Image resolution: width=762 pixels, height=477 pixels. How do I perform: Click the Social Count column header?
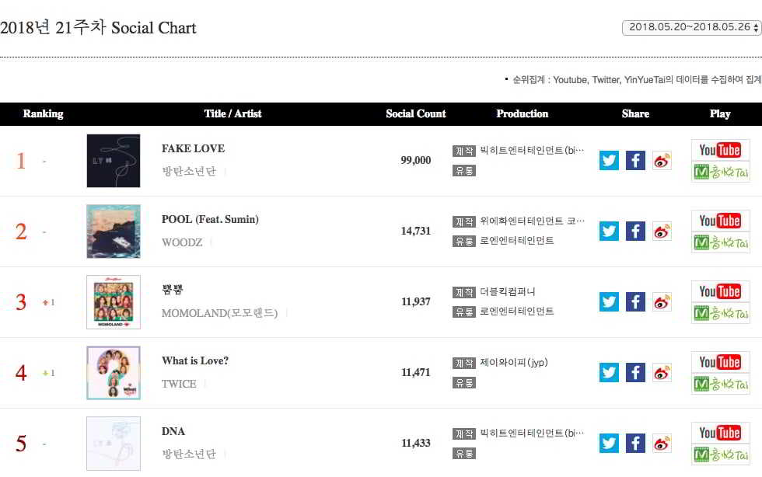(416, 113)
